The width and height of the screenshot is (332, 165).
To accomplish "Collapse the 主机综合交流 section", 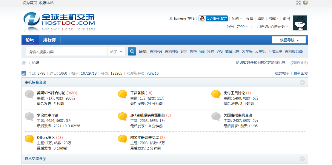I will (302, 82).
